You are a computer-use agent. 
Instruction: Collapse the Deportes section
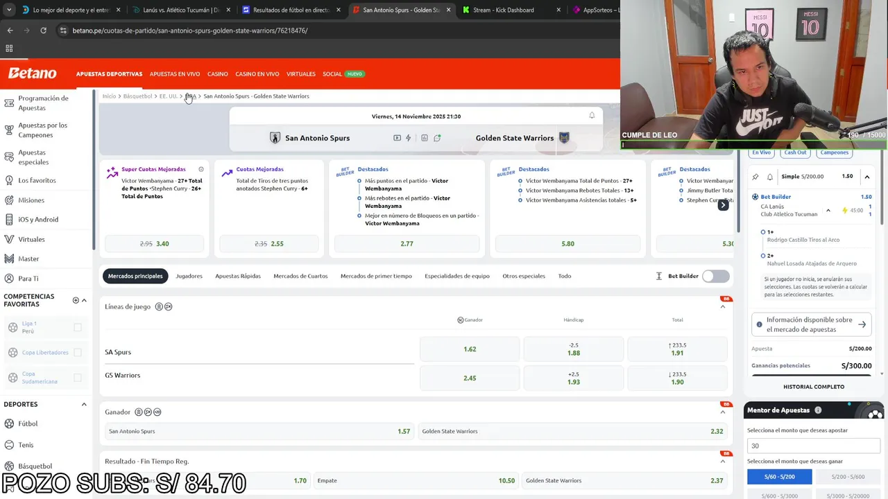click(84, 404)
